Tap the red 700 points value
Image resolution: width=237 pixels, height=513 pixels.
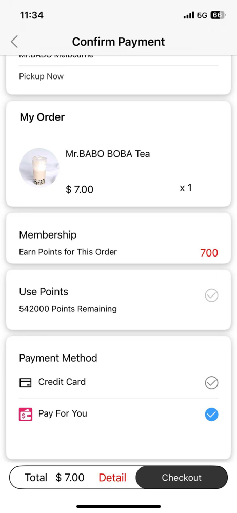(x=209, y=252)
